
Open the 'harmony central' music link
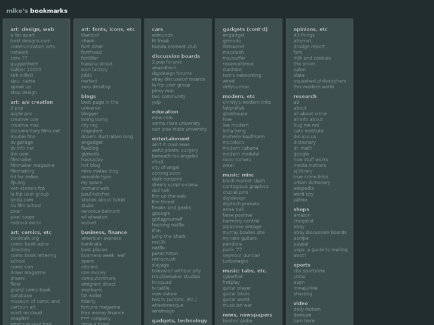[x=241, y=221]
